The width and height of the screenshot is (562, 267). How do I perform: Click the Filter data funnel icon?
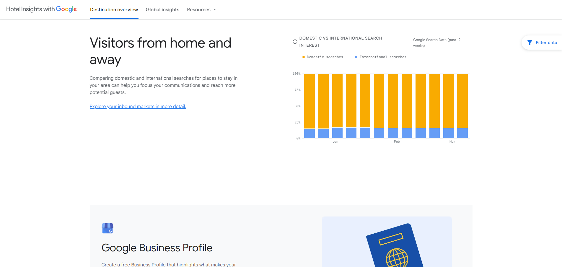[530, 43]
